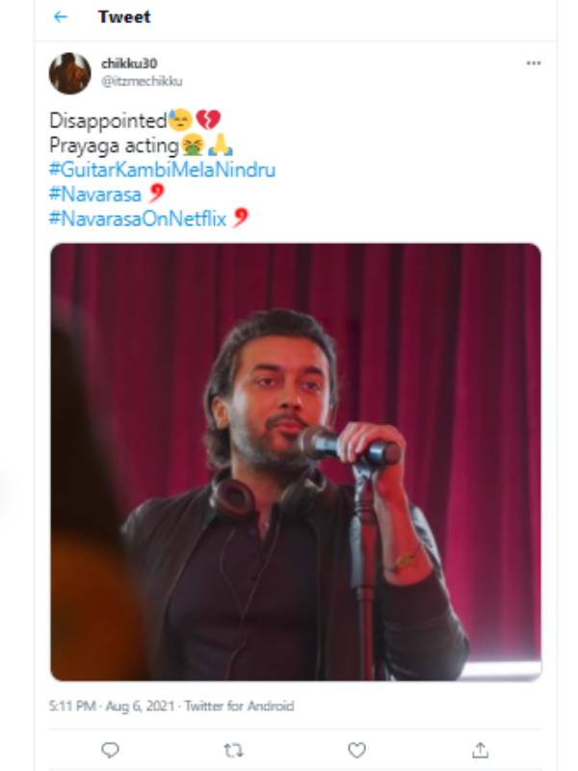This screenshot has width=578, height=771.
Task: Open the Twitter for Android source link
Action: click(239, 706)
